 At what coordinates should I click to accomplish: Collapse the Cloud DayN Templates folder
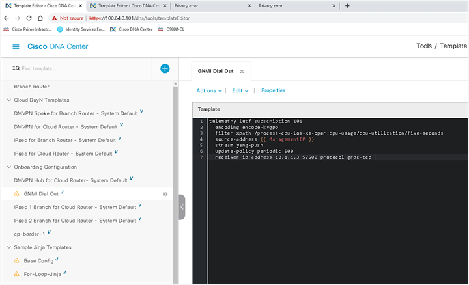[9, 100]
